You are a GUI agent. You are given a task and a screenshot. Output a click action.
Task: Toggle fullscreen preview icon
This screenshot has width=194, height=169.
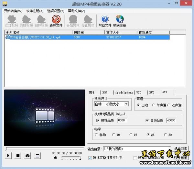tap(38, 155)
